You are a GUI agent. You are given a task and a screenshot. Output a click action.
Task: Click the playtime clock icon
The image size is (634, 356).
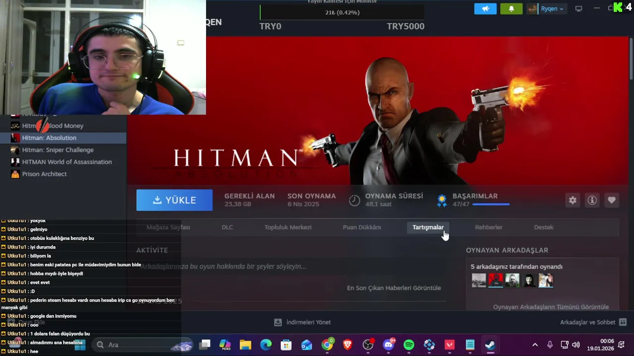tap(354, 200)
